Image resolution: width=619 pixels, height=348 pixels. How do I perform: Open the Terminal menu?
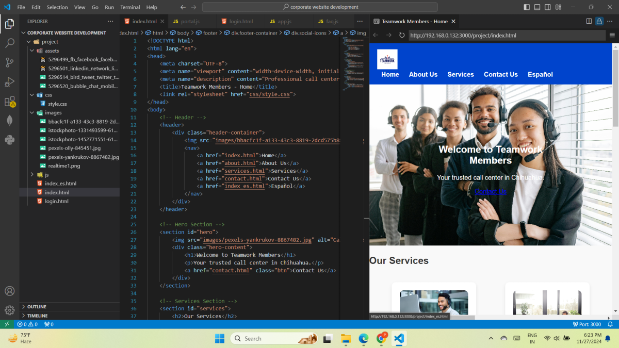click(x=130, y=7)
